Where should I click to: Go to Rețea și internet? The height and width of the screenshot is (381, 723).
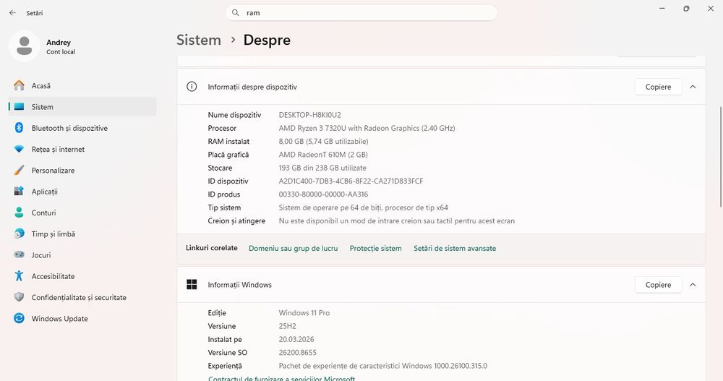pyautogui.click(x=82, y=149)
